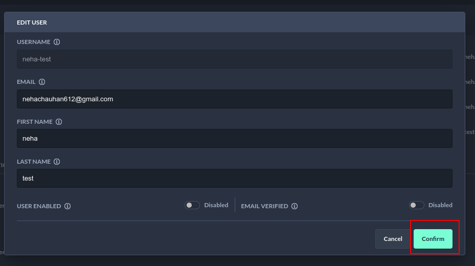Click the info icon beside Email

(x=42, y=82)
